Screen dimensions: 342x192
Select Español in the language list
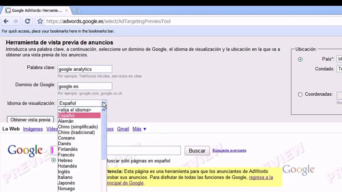[79, 115]
